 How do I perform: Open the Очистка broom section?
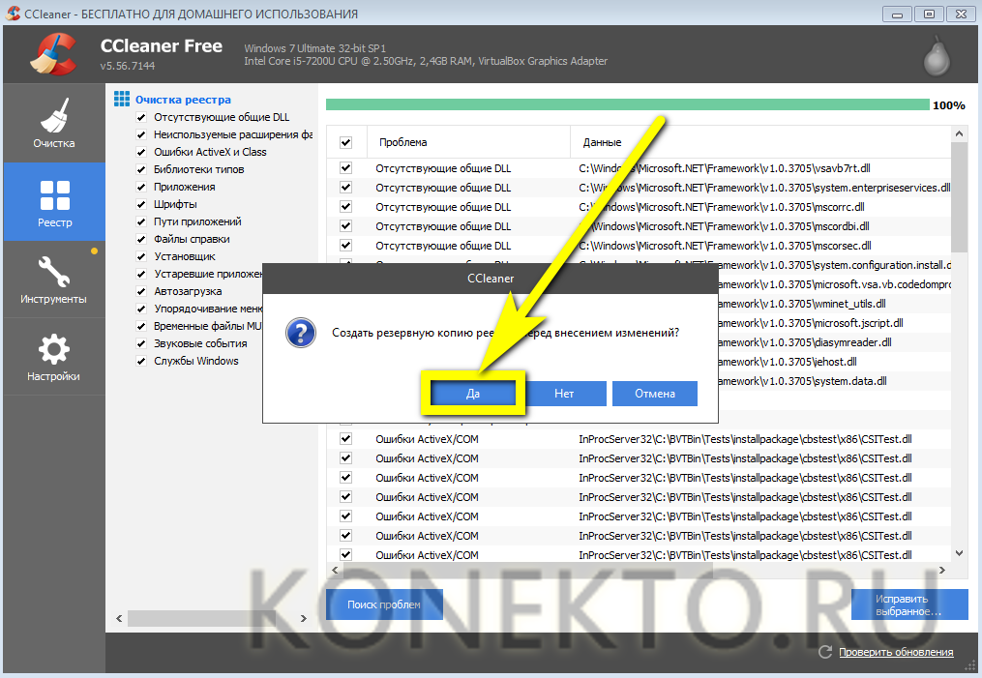[54, 123]
